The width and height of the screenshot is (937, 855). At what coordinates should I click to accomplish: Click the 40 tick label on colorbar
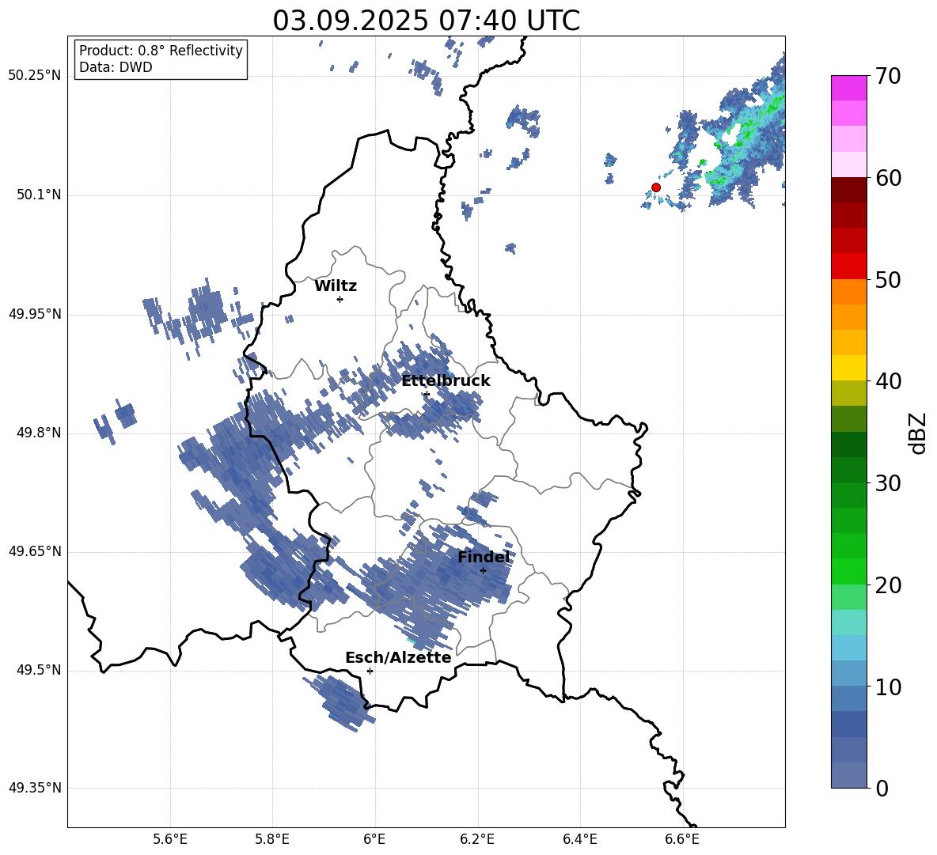pyautogui.click(x=889, y=381)
